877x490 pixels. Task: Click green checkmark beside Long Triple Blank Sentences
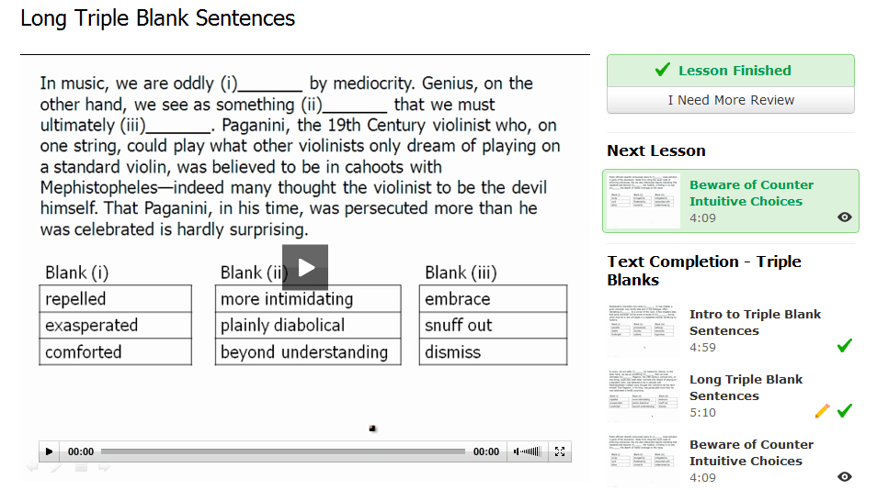point(845,411)
